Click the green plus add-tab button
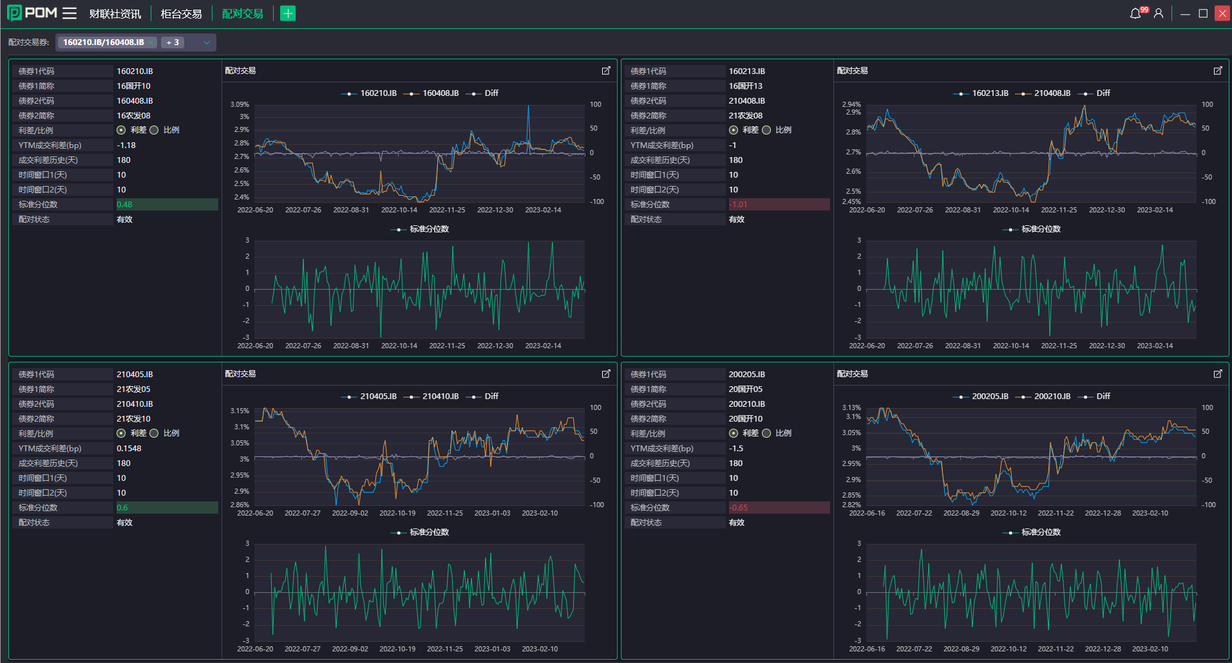The image size is (1232, 663). 288,14
